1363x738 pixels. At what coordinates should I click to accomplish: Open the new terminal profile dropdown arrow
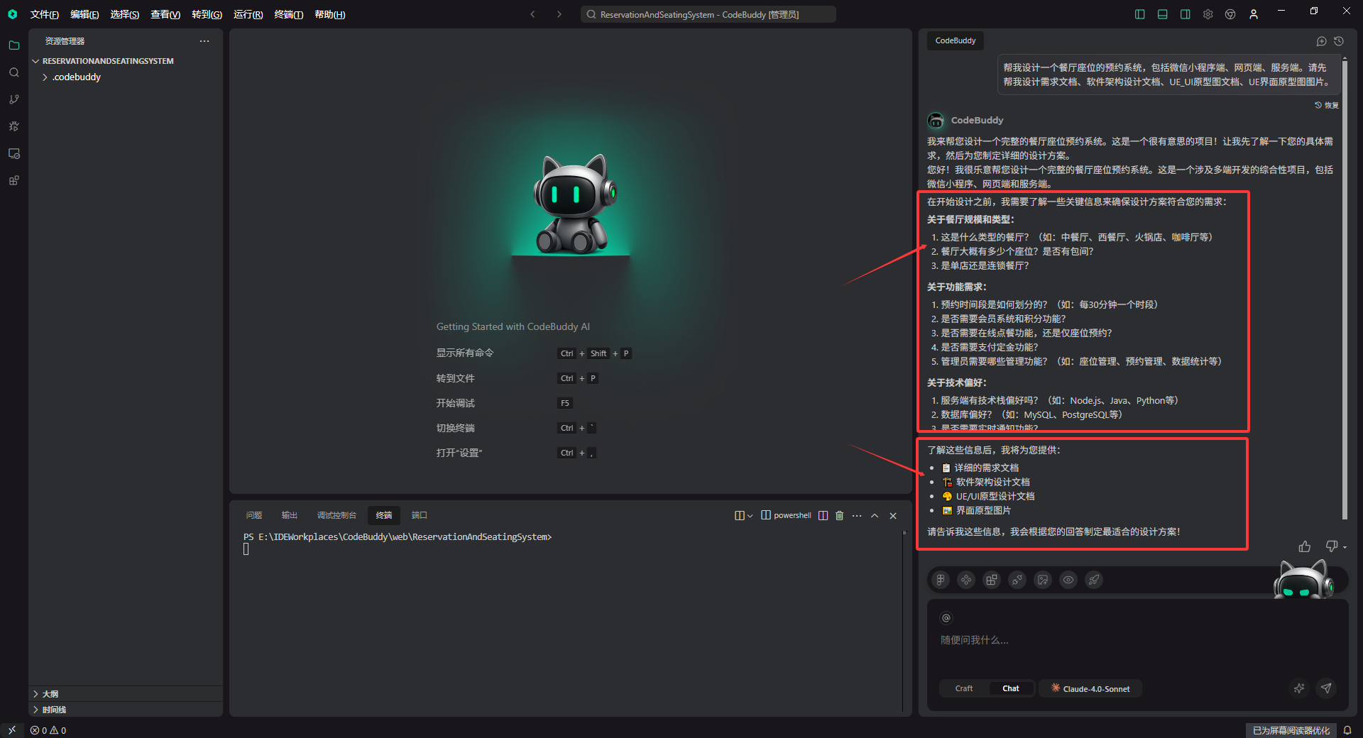(750, 516)
